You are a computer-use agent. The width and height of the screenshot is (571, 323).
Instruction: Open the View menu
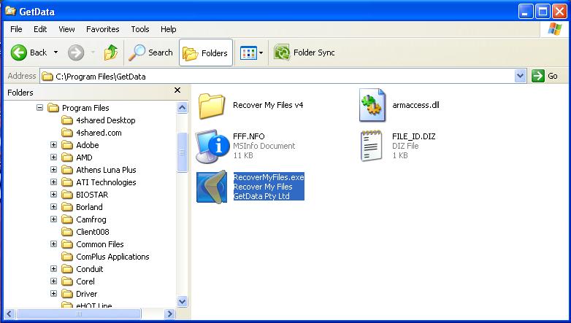coord(66,29)
